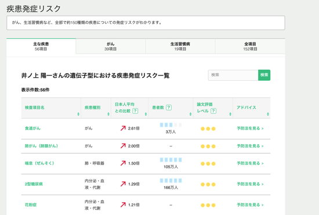The width and height of the screenshot is (319, 215).
Task: Open the 主な疾患 56項目 tab
Action: coord(41,46)
